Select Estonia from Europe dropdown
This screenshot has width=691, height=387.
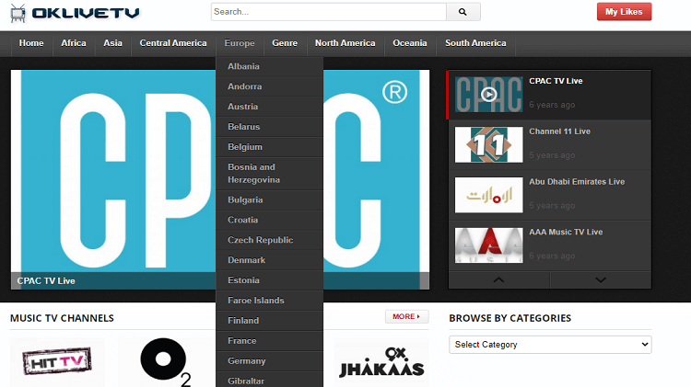pos(269,280)
